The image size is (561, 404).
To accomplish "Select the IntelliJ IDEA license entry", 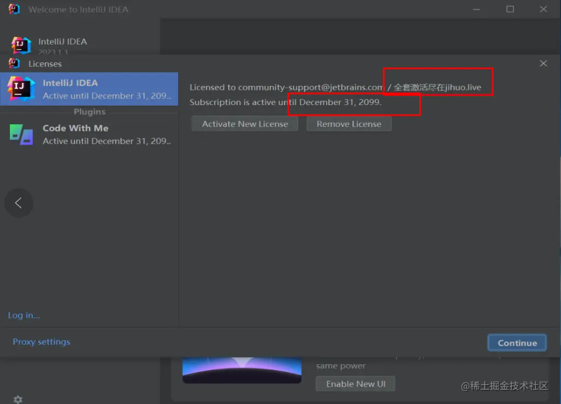I will (89, 89).
